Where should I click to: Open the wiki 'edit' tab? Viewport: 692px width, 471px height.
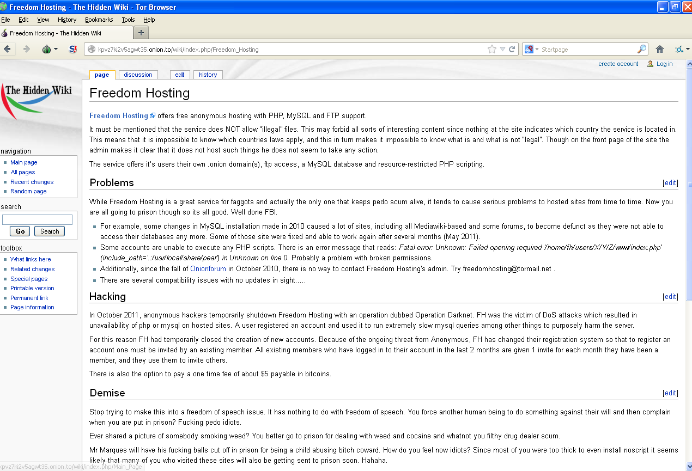point(180,75)
